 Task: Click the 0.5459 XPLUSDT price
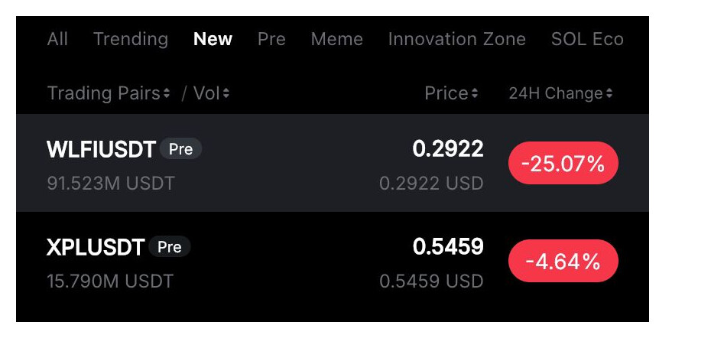(448, 247)
